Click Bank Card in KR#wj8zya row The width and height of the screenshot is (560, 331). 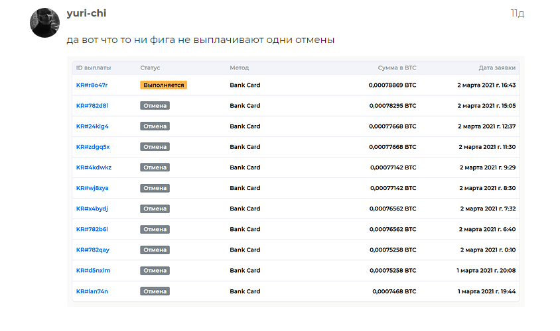(245, 188)
